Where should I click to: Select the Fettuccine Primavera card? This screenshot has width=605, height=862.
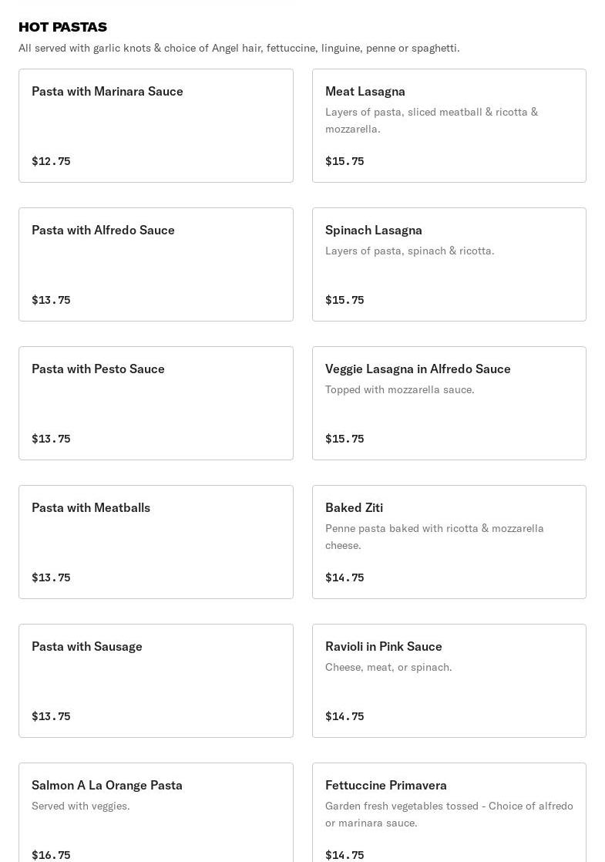(x=449, y=813)
